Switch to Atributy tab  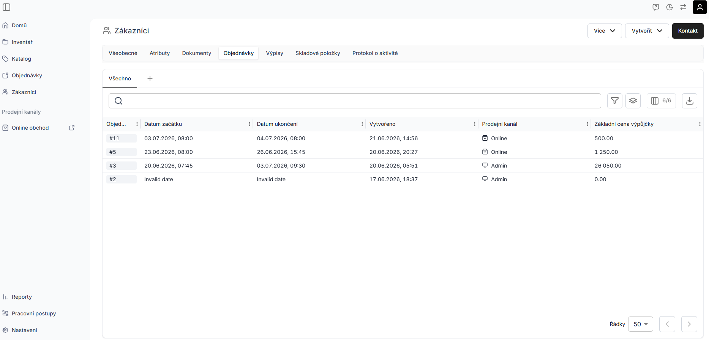160,53
